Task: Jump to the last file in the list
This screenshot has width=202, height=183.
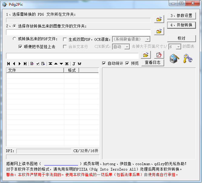Action: pyautogui.click(x=25, y=64)
